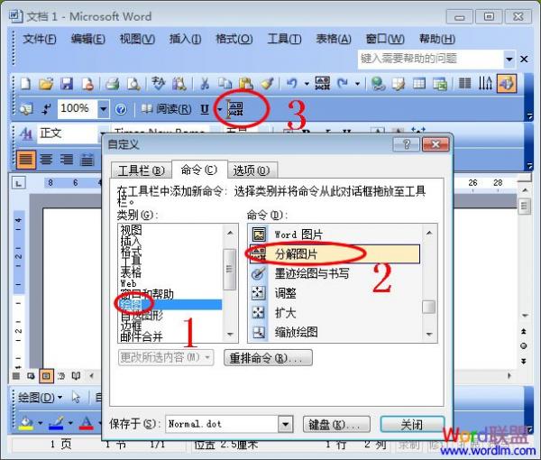Screen dimensions: 541x460
Task: Click the Open folder icon
Action: click(x=46, y=84)
